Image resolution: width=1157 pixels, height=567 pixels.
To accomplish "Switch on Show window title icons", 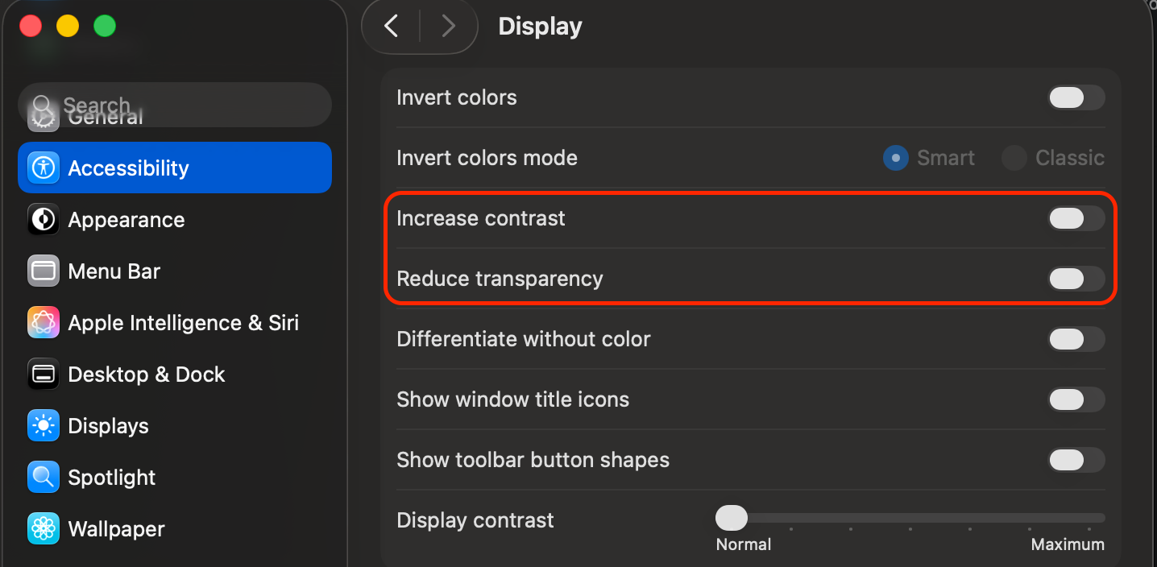I will (1076, 399).
